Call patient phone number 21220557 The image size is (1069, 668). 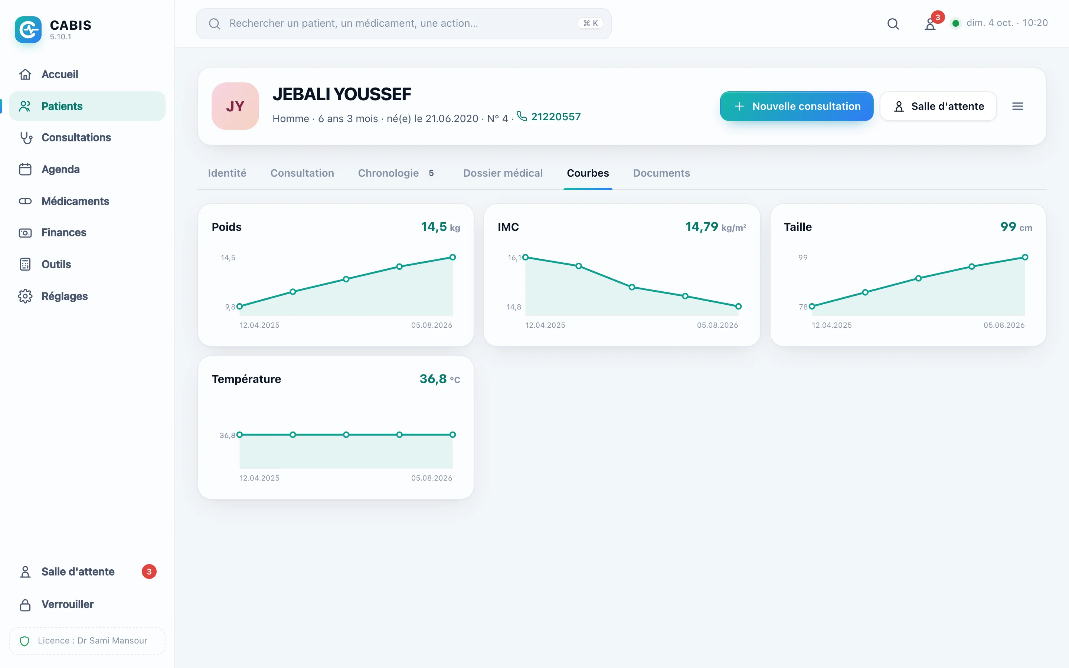pos(549,117)
